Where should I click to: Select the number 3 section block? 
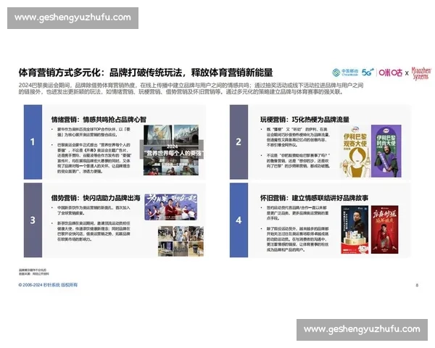tap(33, 220)
